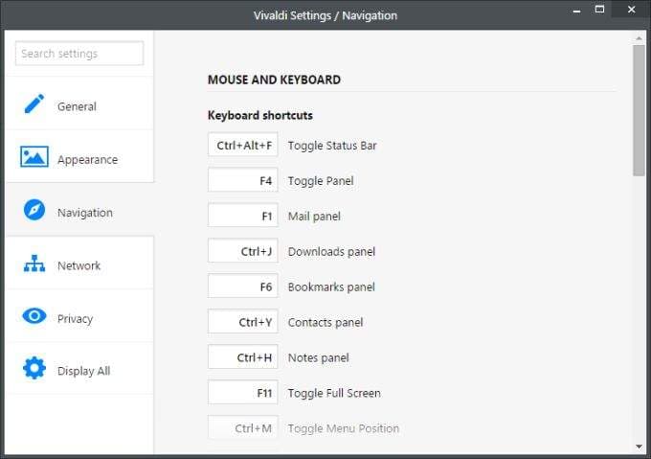Screen dimensions: 651x459
Task: Open Network settings tab
Action: coord(79,263)
